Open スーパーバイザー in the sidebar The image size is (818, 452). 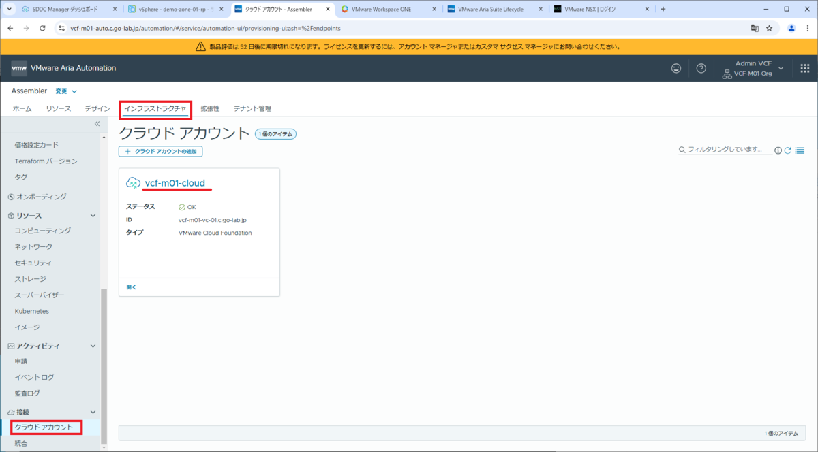(40, 295)
